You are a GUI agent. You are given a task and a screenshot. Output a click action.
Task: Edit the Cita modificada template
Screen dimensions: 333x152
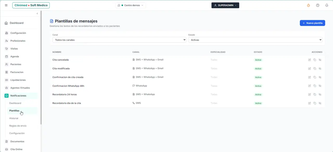coord(309,69)
